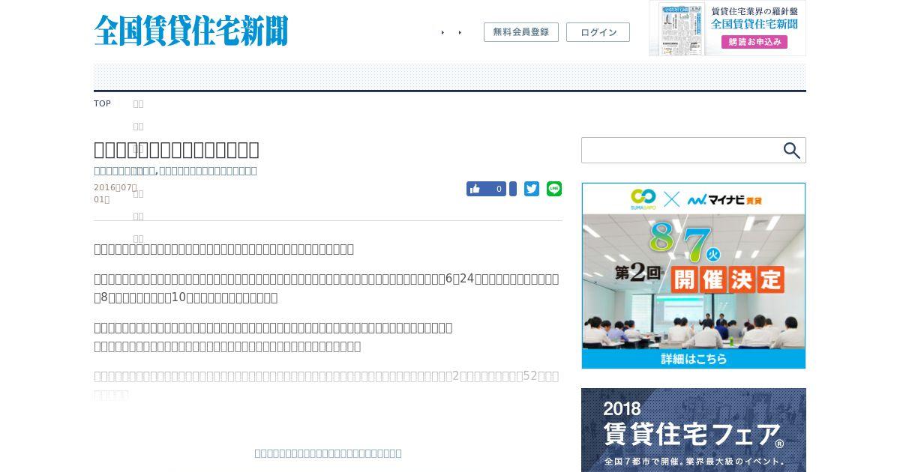The width and height of the screenshot is (900, 472).
Task: Click the ログイン button
Action: pyautogui.click(x=598, y=32)
